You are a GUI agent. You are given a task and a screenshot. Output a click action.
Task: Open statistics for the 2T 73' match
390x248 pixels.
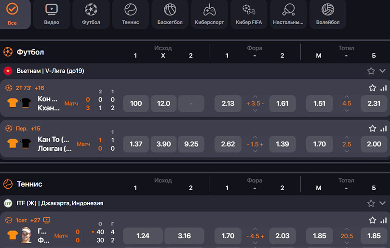pyautogui.click(x=383, y=88)
